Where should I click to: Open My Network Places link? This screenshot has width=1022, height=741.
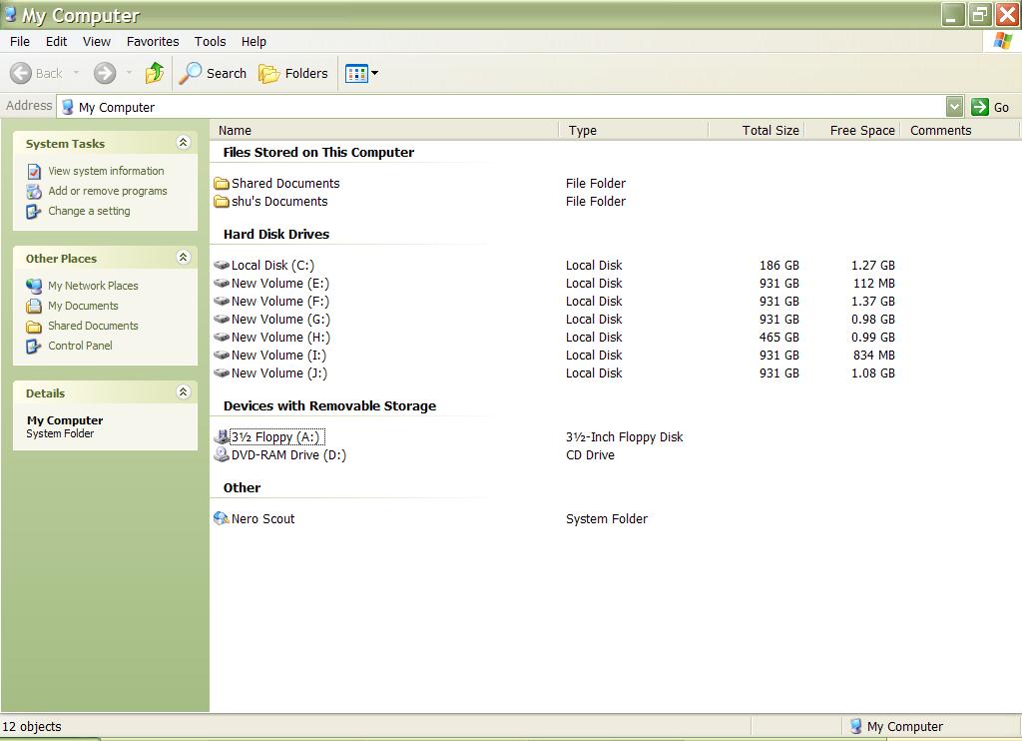[x=93, y=286]
